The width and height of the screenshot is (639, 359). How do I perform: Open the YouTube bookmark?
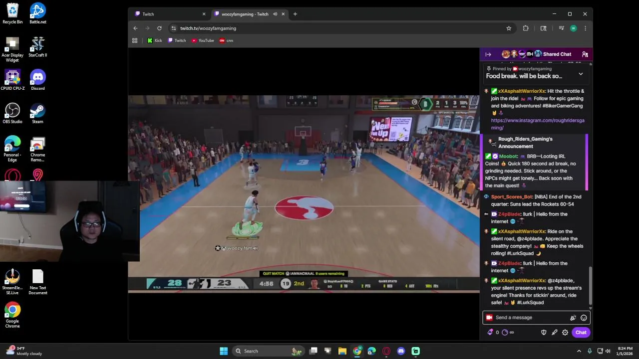tap(203, 40)
